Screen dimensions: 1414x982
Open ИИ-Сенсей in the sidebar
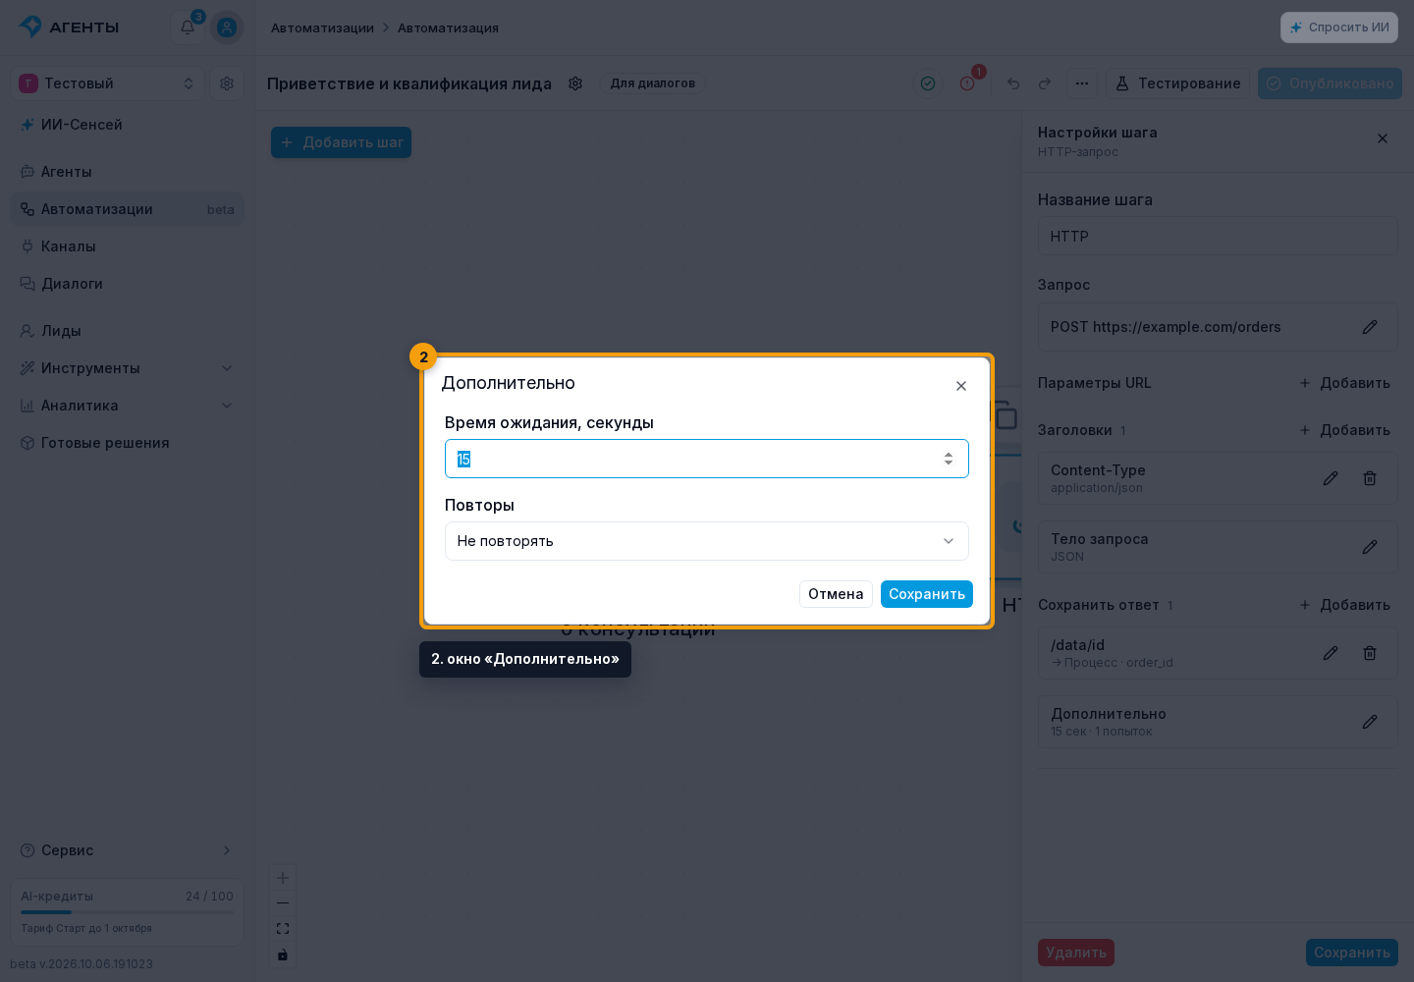click(x=128, y=125)
